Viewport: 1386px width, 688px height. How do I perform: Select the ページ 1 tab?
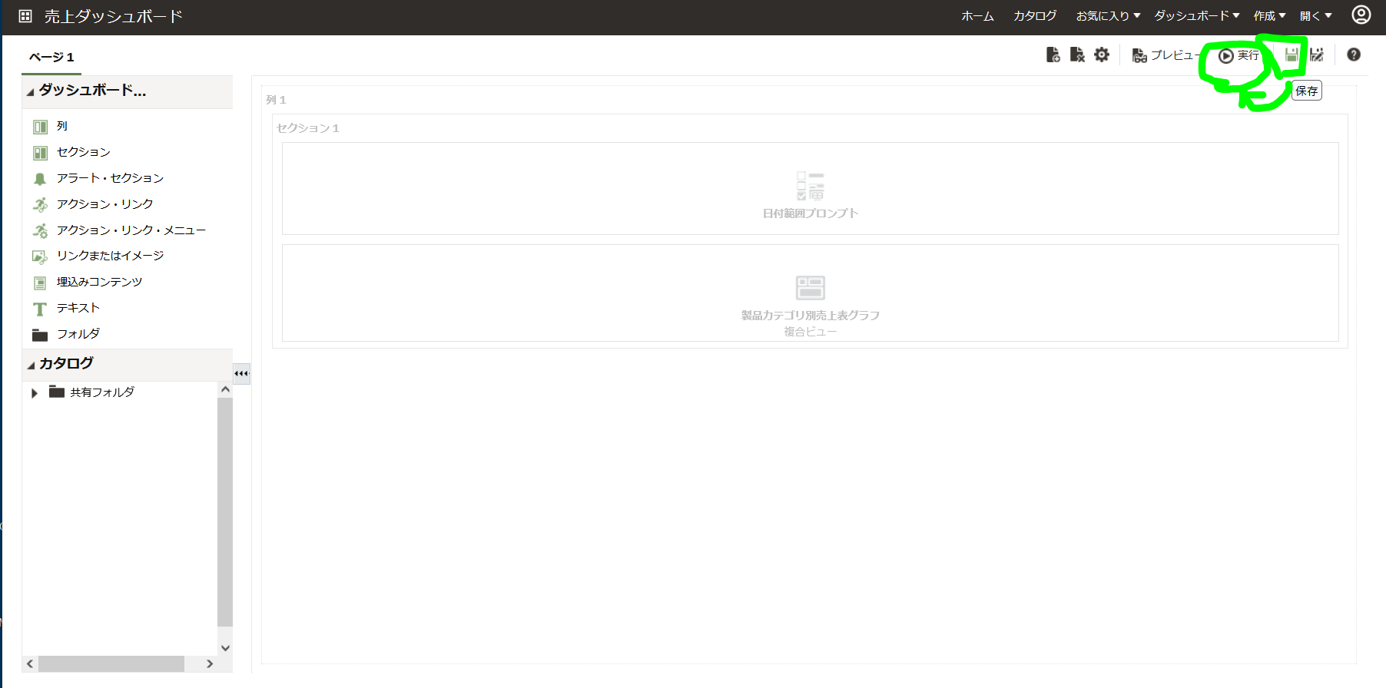(x=51, y=58)
